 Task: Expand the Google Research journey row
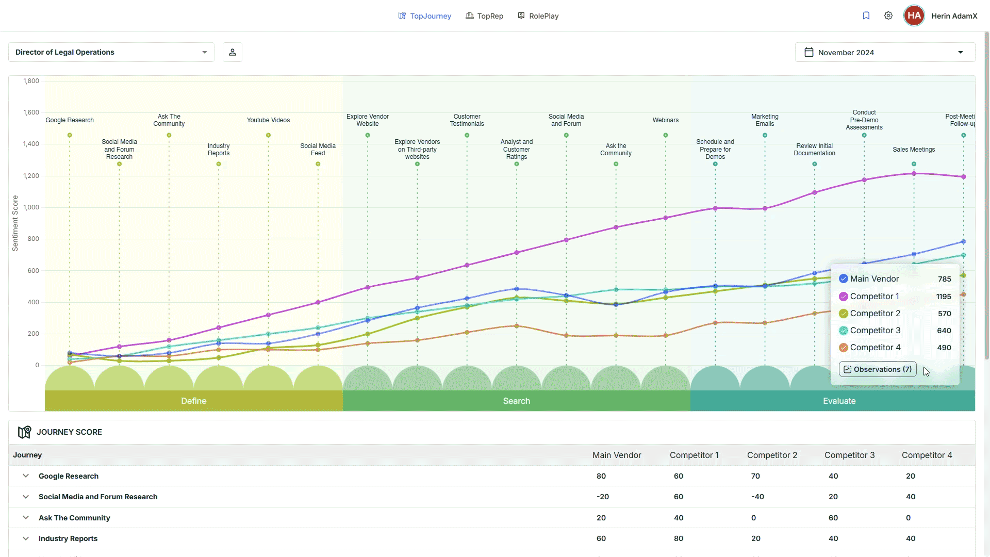(26, 476)
